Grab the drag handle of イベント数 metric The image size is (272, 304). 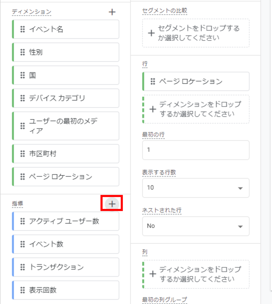[x=23, y=244]
